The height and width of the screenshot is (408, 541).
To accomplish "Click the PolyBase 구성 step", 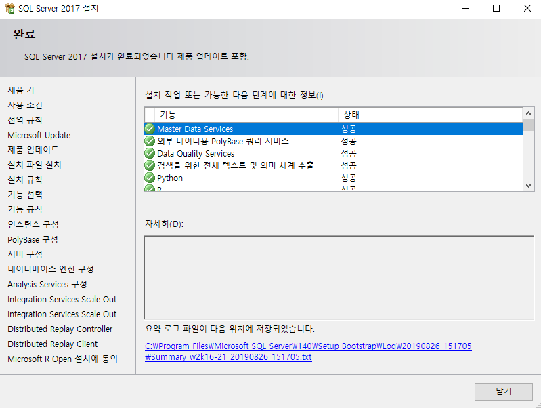I will click(x=33, y=239).
